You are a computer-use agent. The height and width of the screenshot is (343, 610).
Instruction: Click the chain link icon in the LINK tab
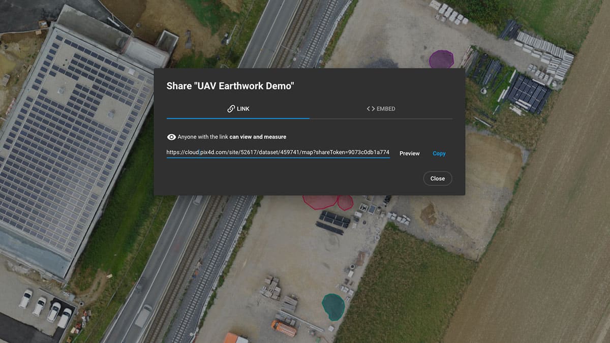(231, 109)
